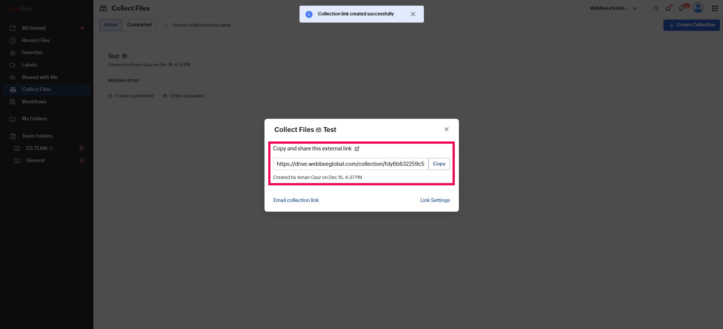
Task: Switch to the Completed tab
Action: click(139, 25)
